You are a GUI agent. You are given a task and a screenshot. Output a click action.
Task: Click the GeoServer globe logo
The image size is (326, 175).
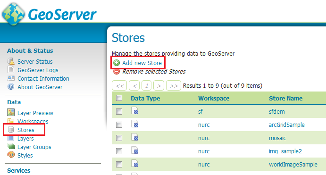click(13, 14)
